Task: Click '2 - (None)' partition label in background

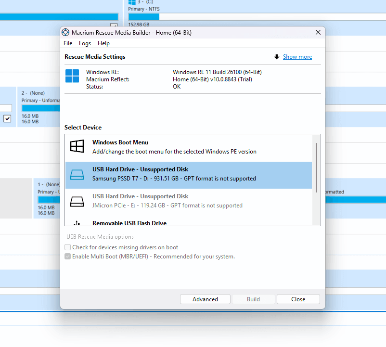Action: 33,93
